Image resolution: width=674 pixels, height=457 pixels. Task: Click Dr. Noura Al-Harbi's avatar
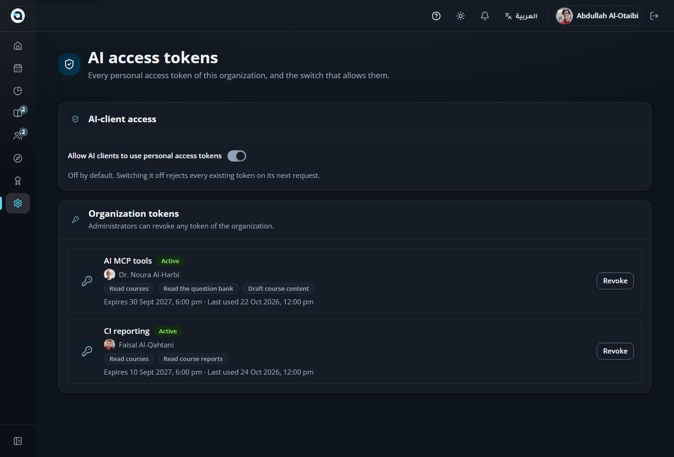coord(110,274)
